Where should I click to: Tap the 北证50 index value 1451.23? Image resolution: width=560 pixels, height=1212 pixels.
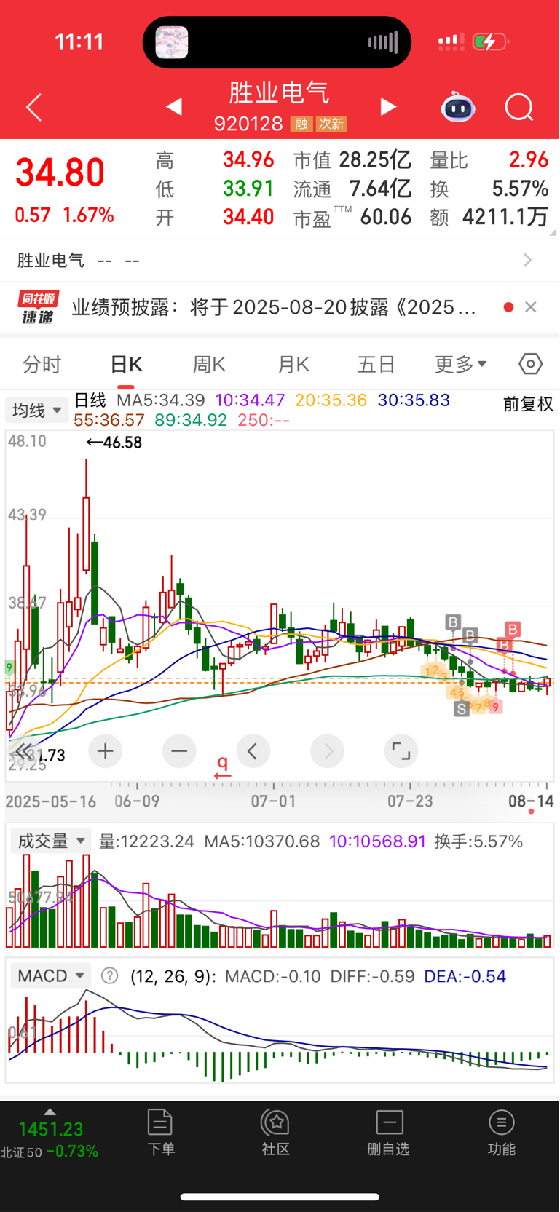pos(51,1129)
